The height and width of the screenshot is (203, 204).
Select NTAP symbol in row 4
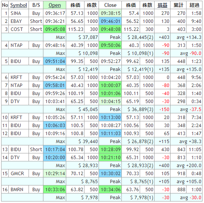click(19, 45)
